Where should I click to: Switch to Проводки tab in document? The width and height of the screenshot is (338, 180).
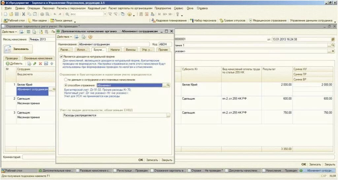pos(12,58)
